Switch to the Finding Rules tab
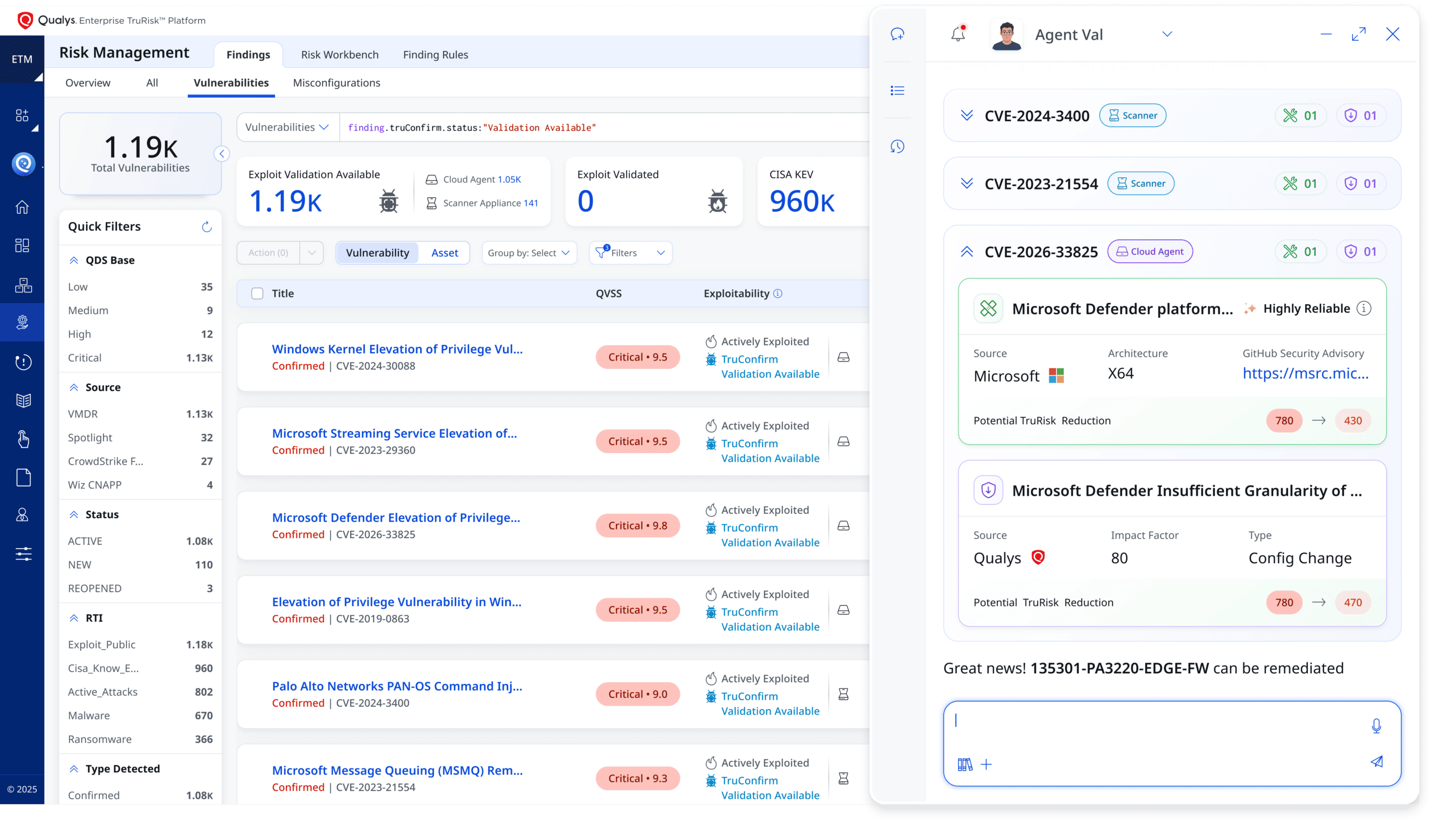Image resolution: width=1432 pixels, height=822 pixels. coord(435,55)
